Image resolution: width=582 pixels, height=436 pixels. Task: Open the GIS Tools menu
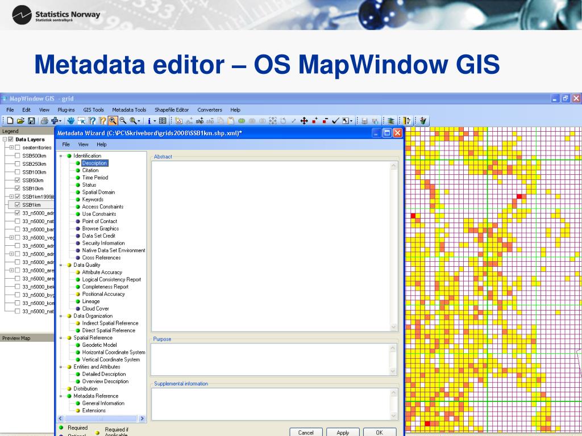94,110
